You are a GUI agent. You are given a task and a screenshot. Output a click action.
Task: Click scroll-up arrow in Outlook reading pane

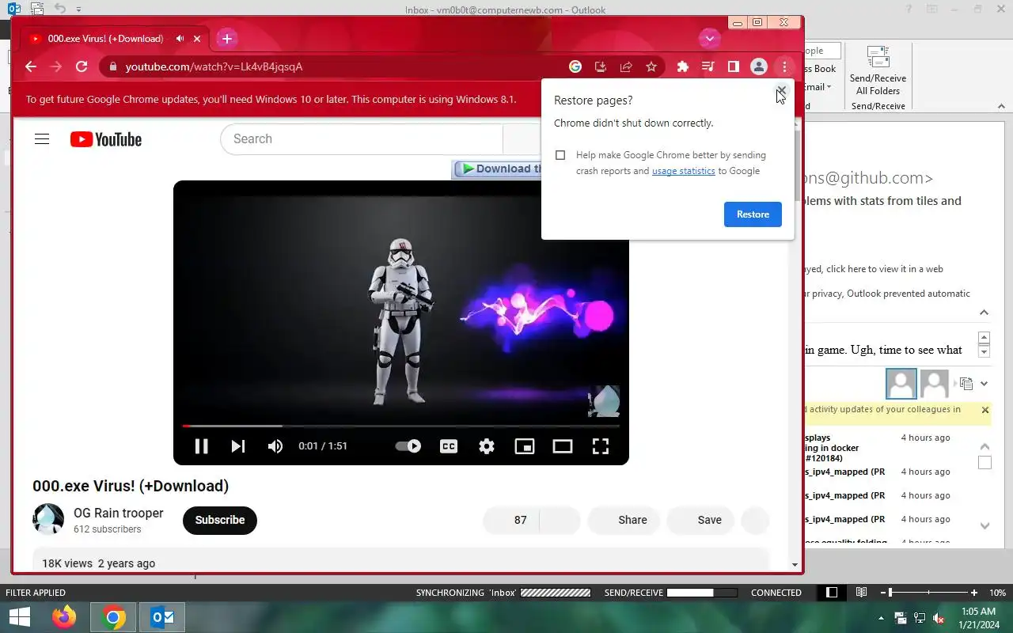[984, 338]
